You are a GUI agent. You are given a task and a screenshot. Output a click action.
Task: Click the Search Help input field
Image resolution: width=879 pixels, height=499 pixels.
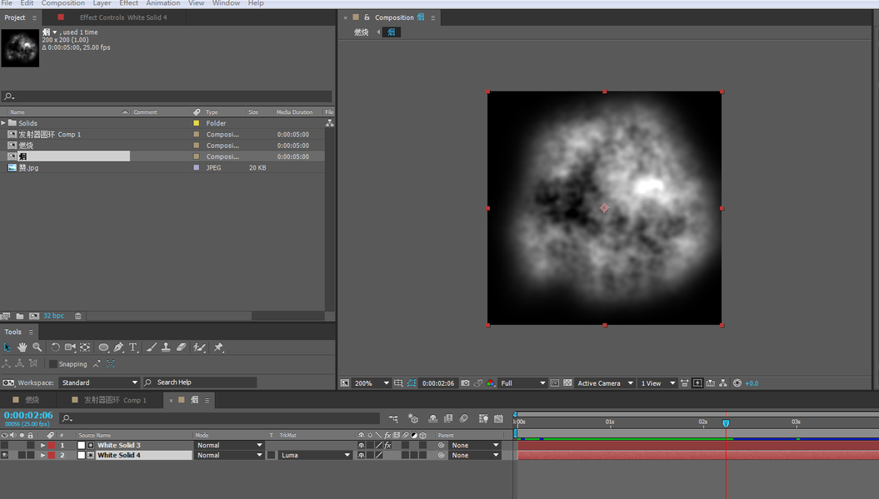[x=200, y=383]
